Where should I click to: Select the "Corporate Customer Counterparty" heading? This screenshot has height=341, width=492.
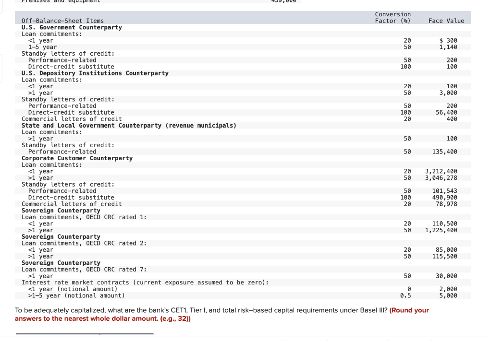pyautogui.click(x=77, y=158)
